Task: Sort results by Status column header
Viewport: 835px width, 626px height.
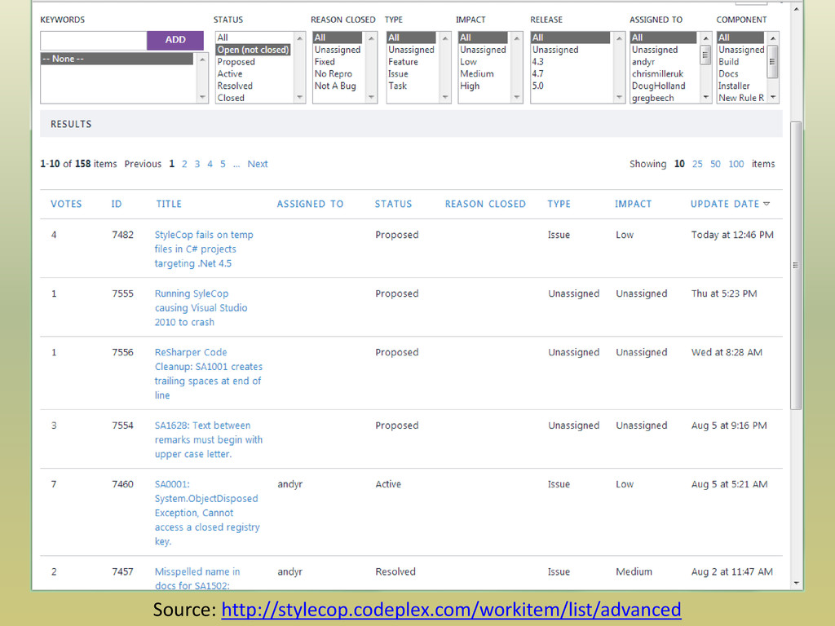Action: point(393,204)
